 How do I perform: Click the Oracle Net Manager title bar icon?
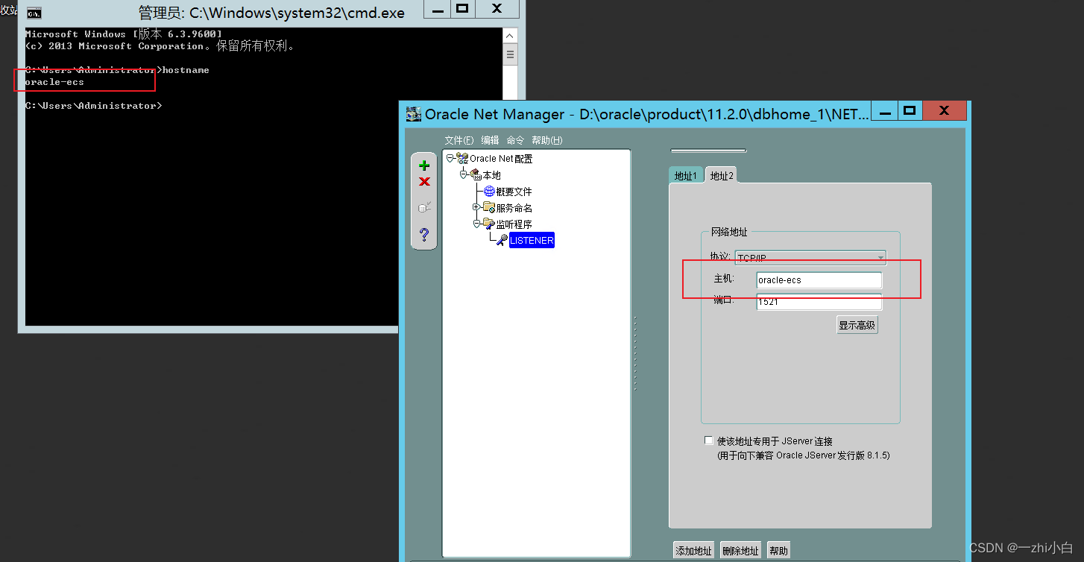(x=414, y=114)
